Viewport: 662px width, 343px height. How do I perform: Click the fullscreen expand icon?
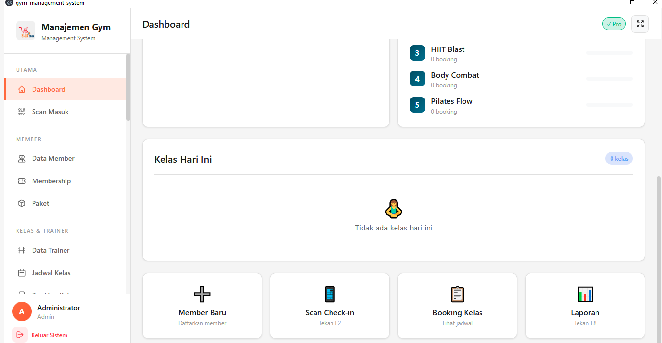click(x=640, y=24)
